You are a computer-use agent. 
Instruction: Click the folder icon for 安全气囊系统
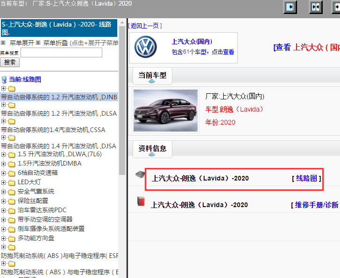coord(12,192)
